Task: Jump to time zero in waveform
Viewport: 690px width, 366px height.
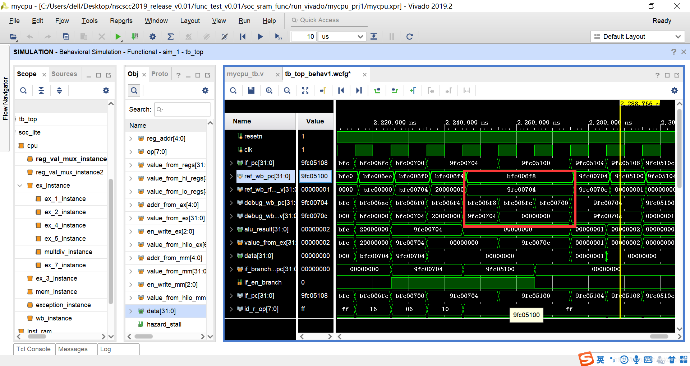Action: (341, 90)
